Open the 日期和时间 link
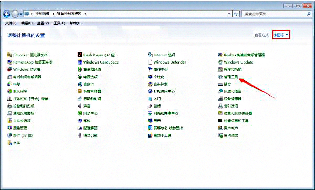 92,99
